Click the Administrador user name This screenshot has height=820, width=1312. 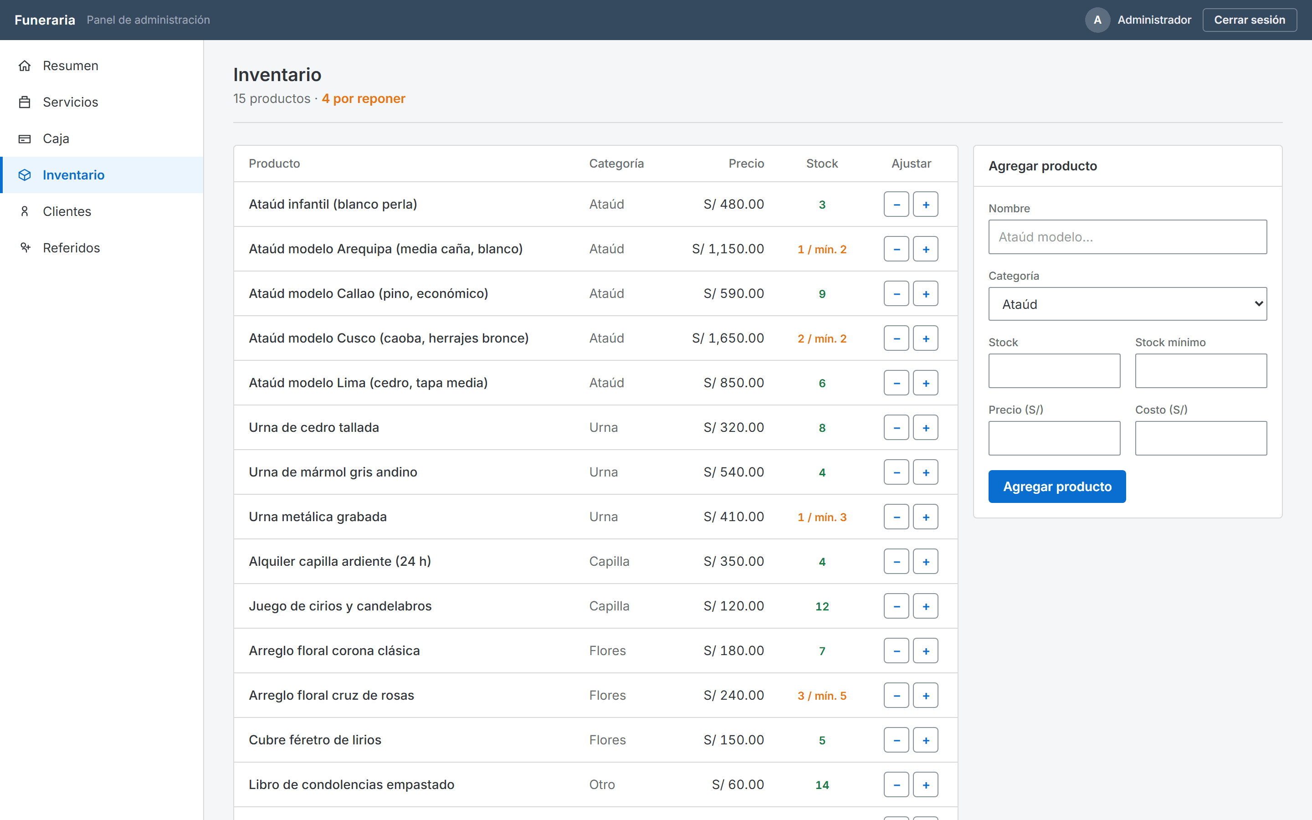click(1154, 20)
